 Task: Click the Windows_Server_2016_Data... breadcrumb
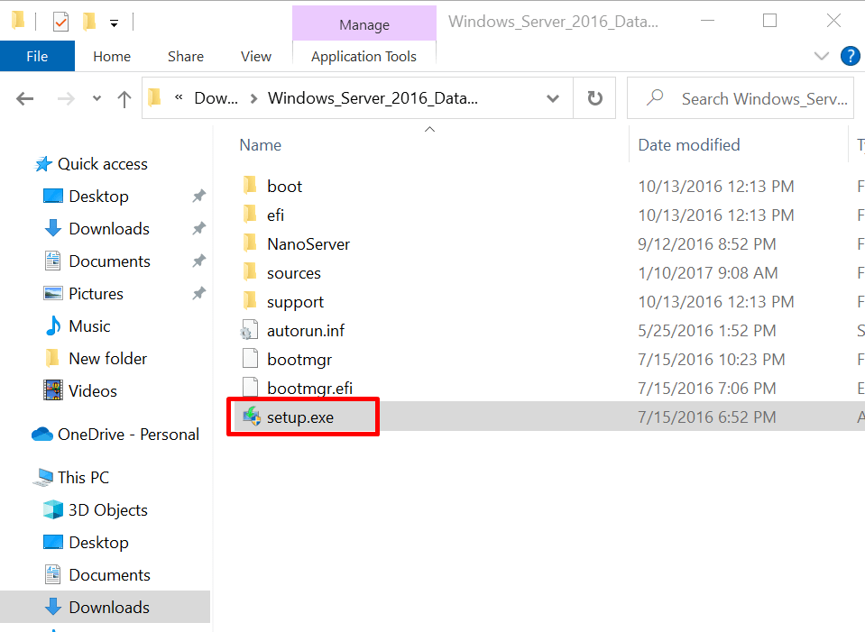[x=373, y=98]
